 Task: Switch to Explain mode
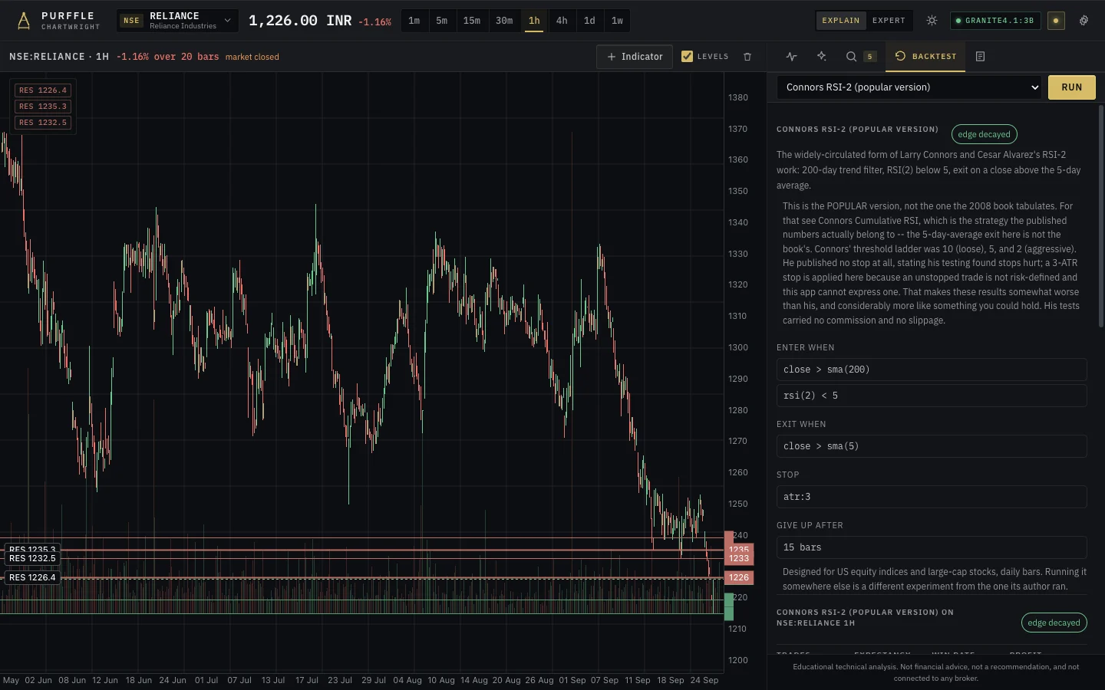(841, 21)
